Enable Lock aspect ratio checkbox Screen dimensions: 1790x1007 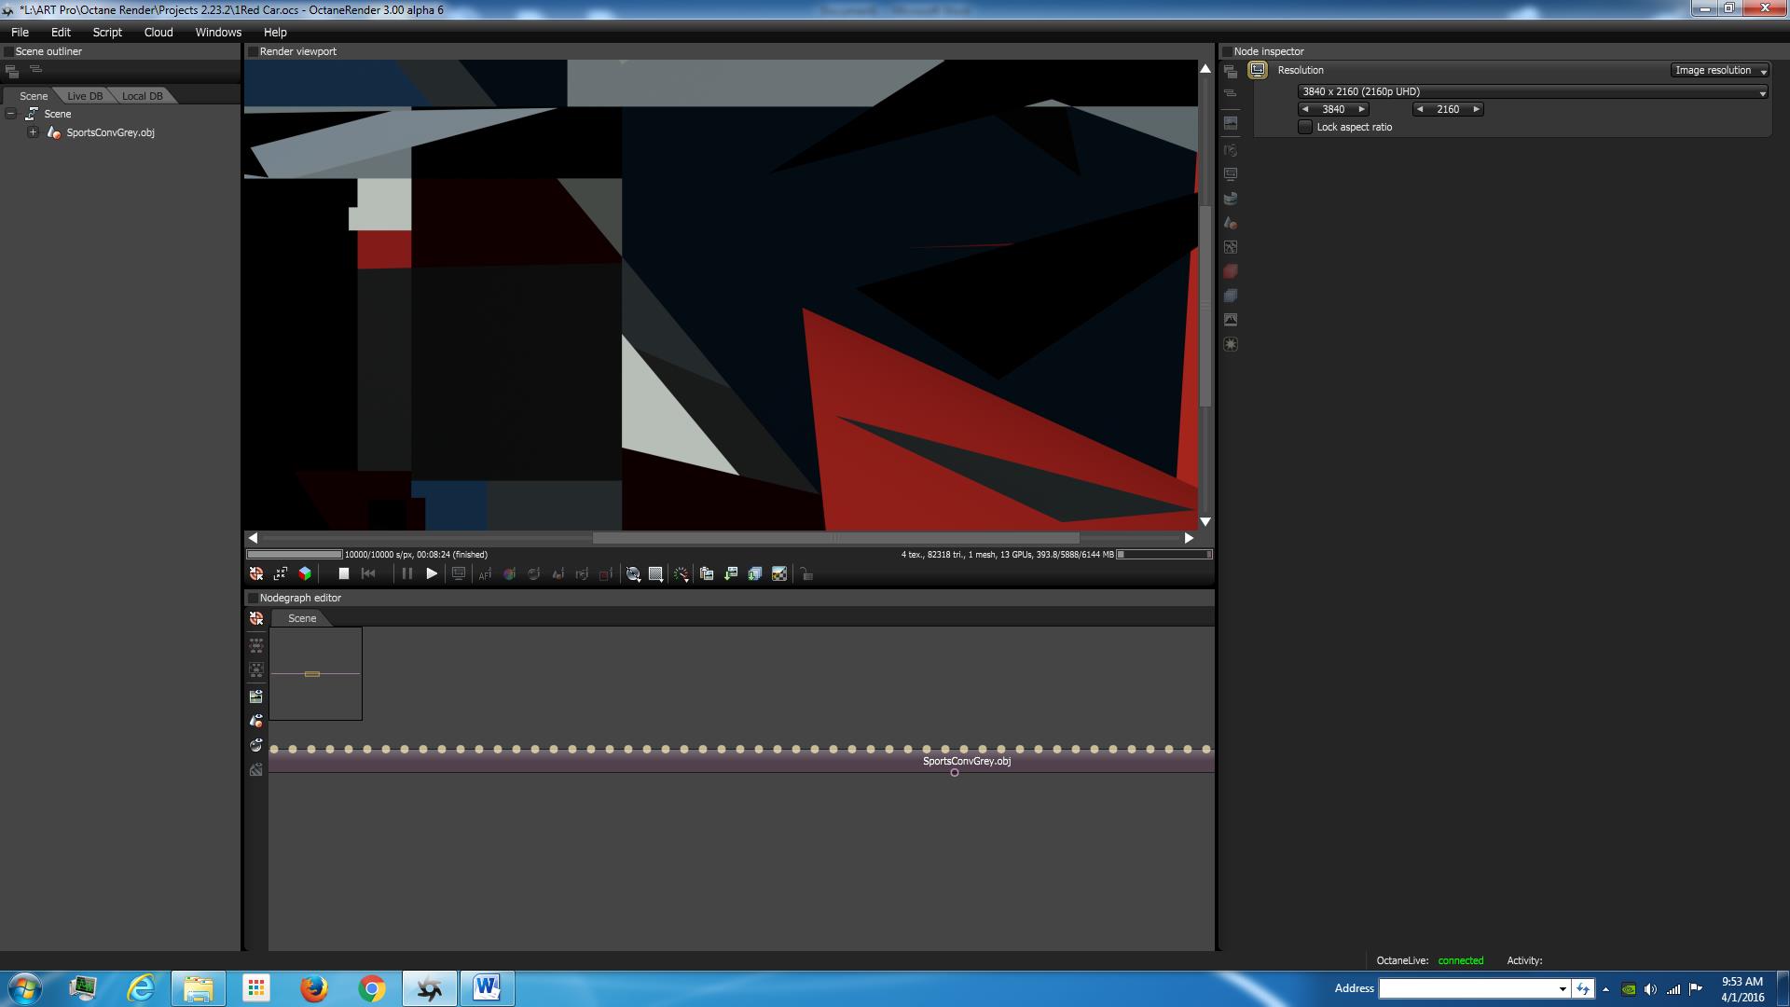pos(1305,127)
